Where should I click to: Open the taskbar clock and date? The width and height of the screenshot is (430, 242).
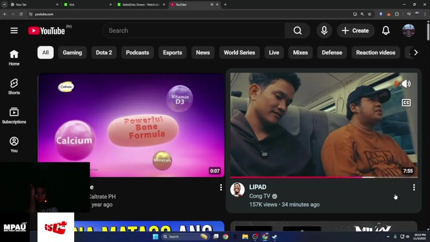[x=420, y=237]
